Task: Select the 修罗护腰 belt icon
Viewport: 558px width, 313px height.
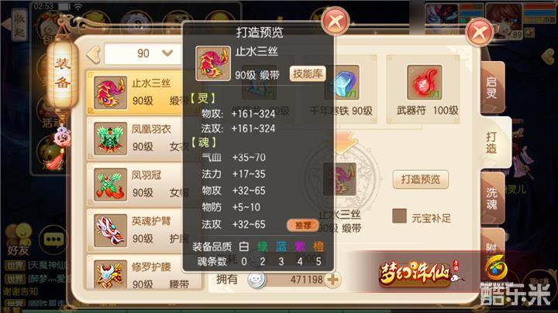Action: 110,274
